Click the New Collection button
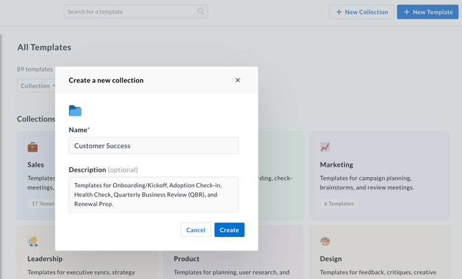Screen dimensions: 462x279 click(361, 12)
